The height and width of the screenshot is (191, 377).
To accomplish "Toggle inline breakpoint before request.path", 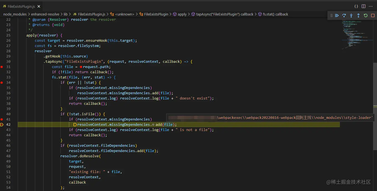I will click(x=81, y=67).
